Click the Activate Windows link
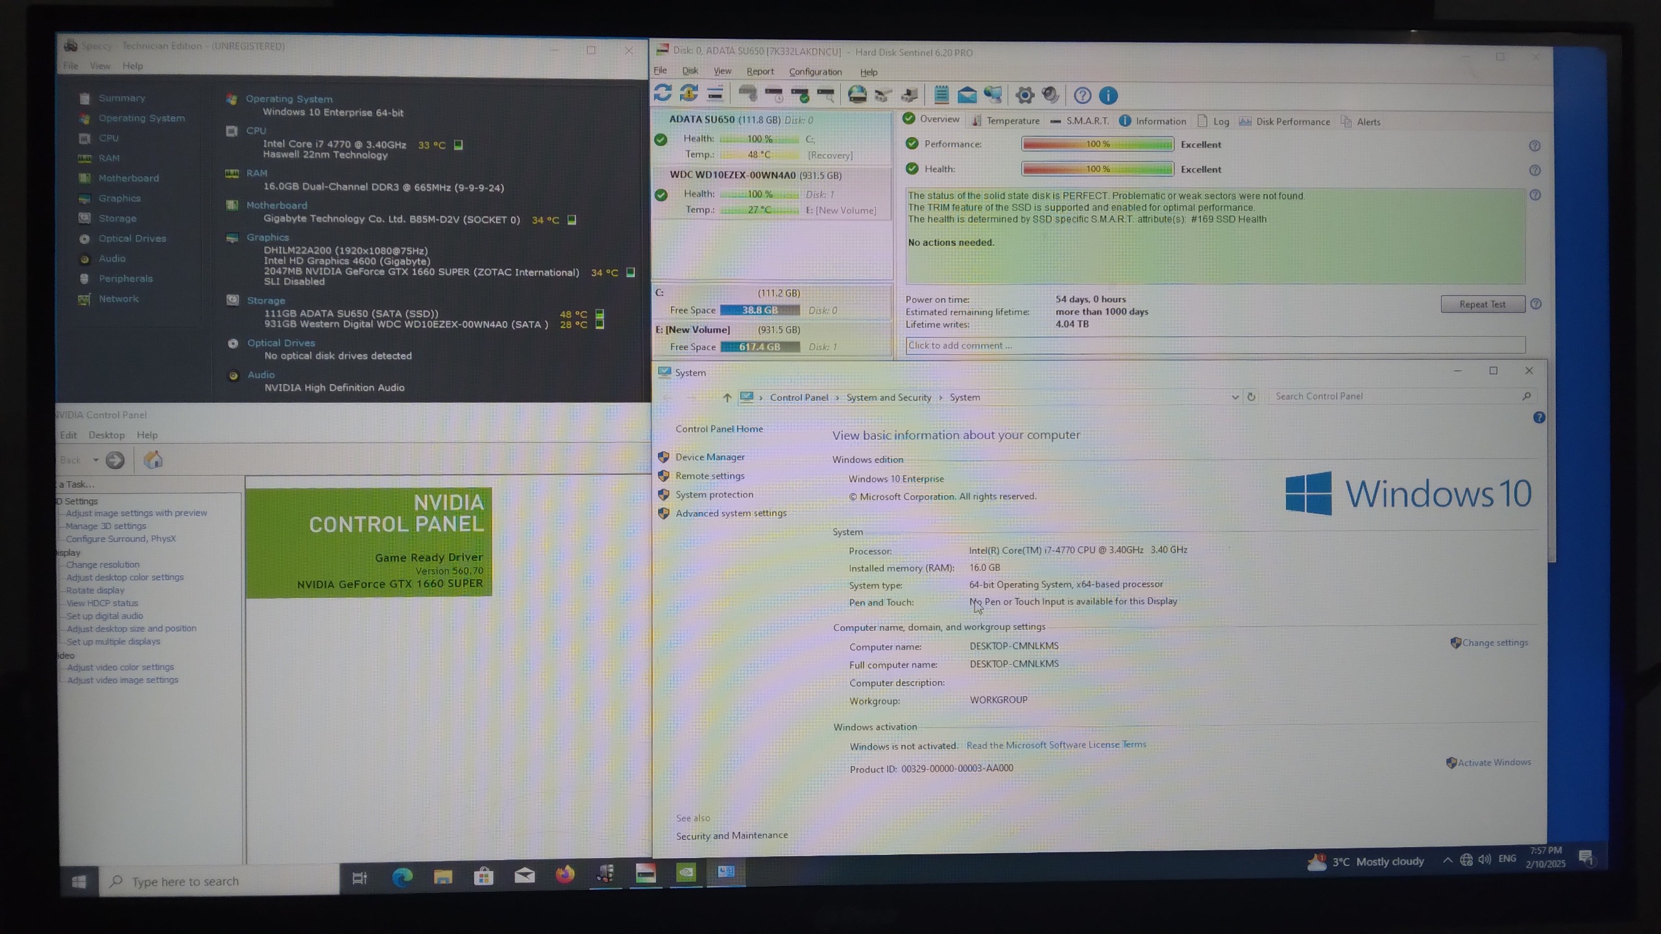The height and width of the screenshot is (934, 1661). point(1494,762)
